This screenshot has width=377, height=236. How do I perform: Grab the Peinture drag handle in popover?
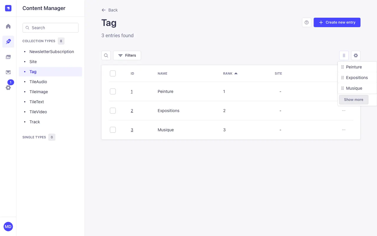click(x=343, y=67)
